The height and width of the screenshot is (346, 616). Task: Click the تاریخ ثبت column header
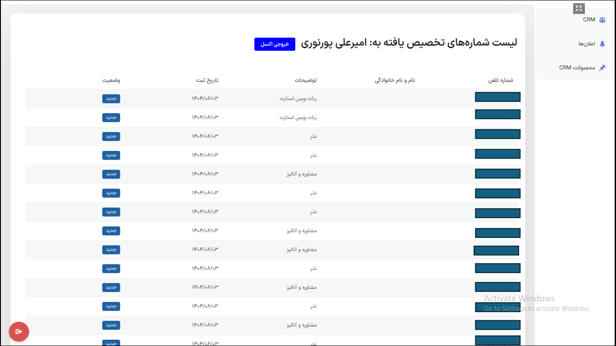click(207, 80)
